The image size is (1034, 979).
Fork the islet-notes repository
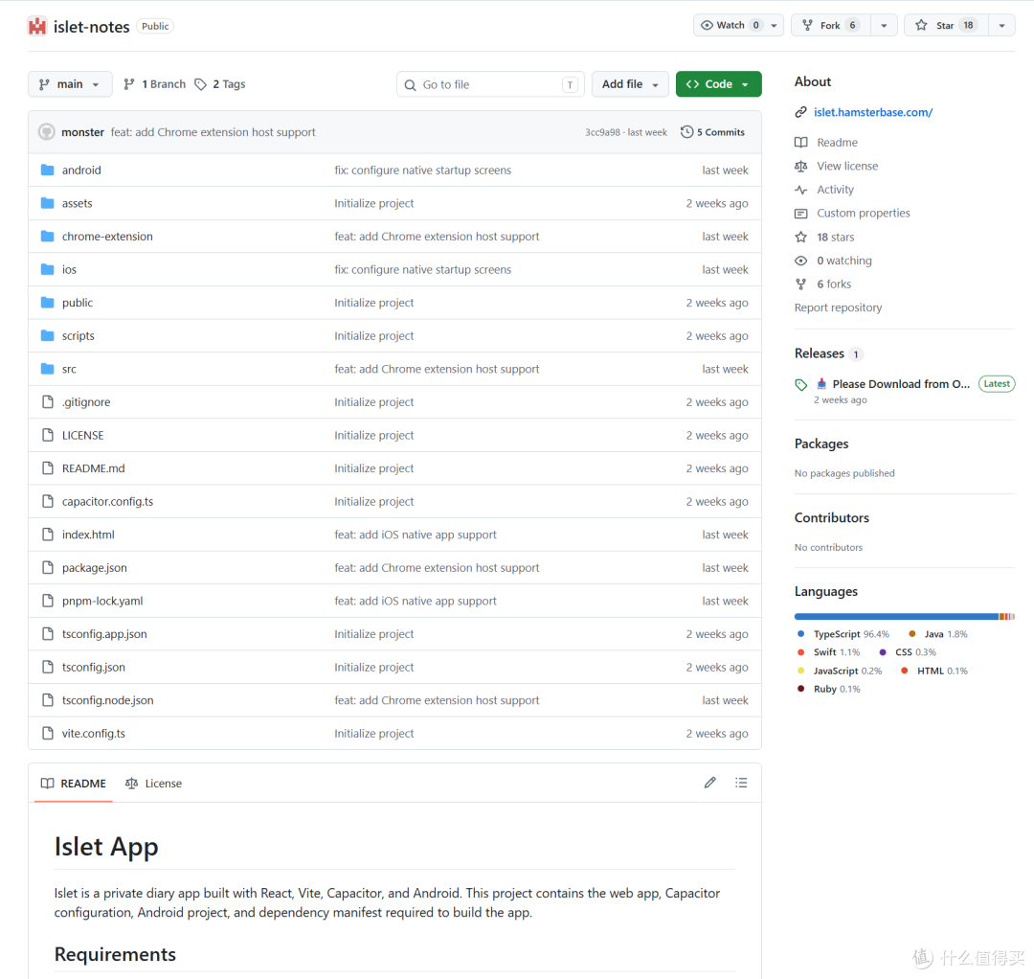pyautogui.click(x=831, y=26)
